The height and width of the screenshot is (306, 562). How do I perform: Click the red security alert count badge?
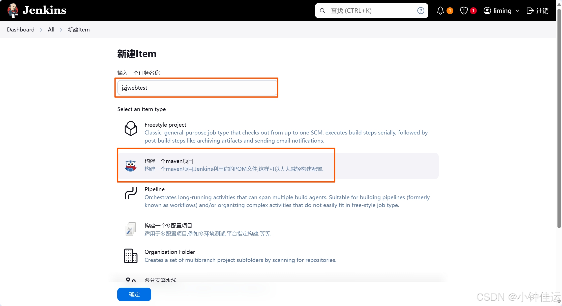point(473,11)
